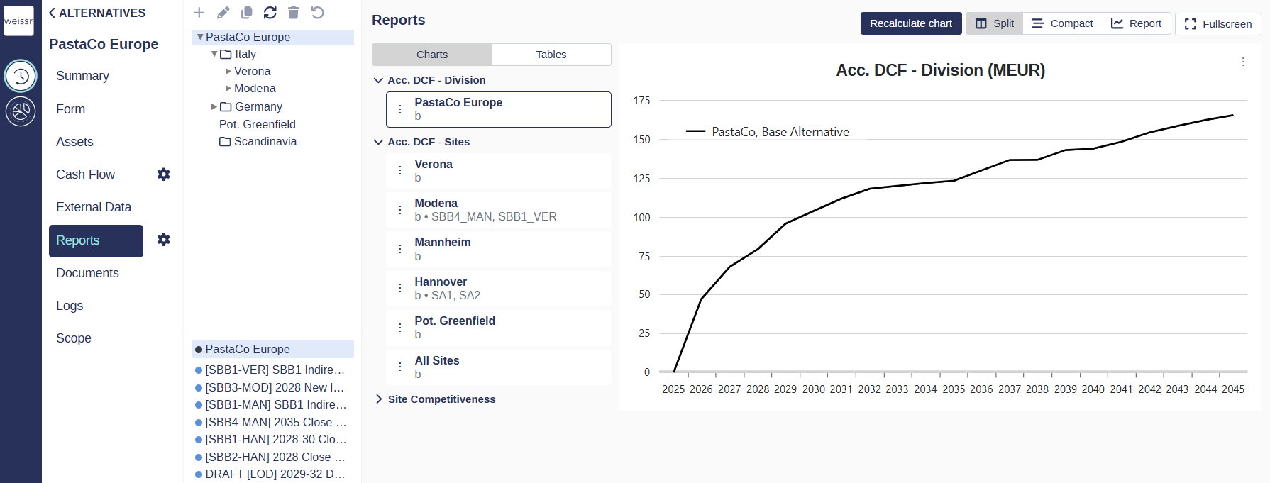Open the history clock sidebar icon
1270x483 pixels.
click(21, 76)
